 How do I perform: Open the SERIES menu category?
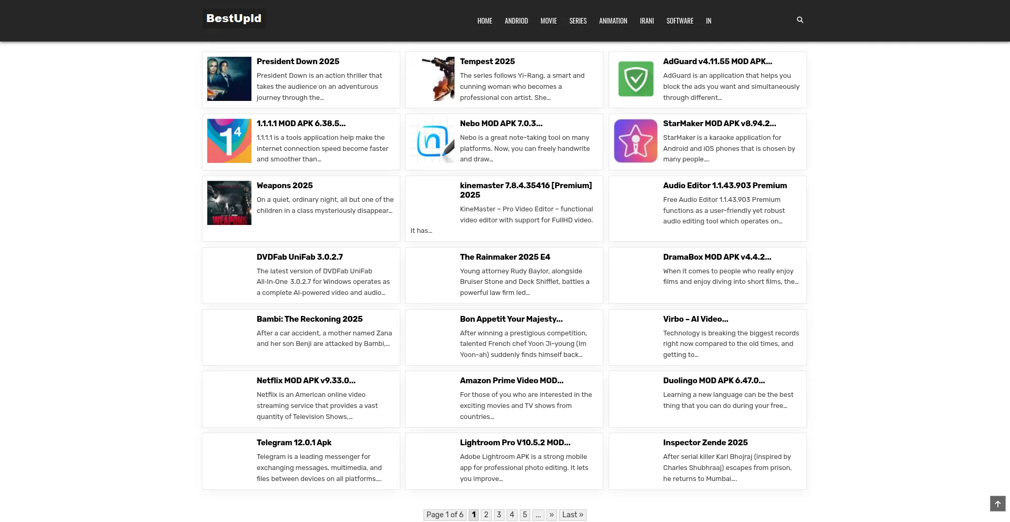pyautogui.click(x=578, y=21)
